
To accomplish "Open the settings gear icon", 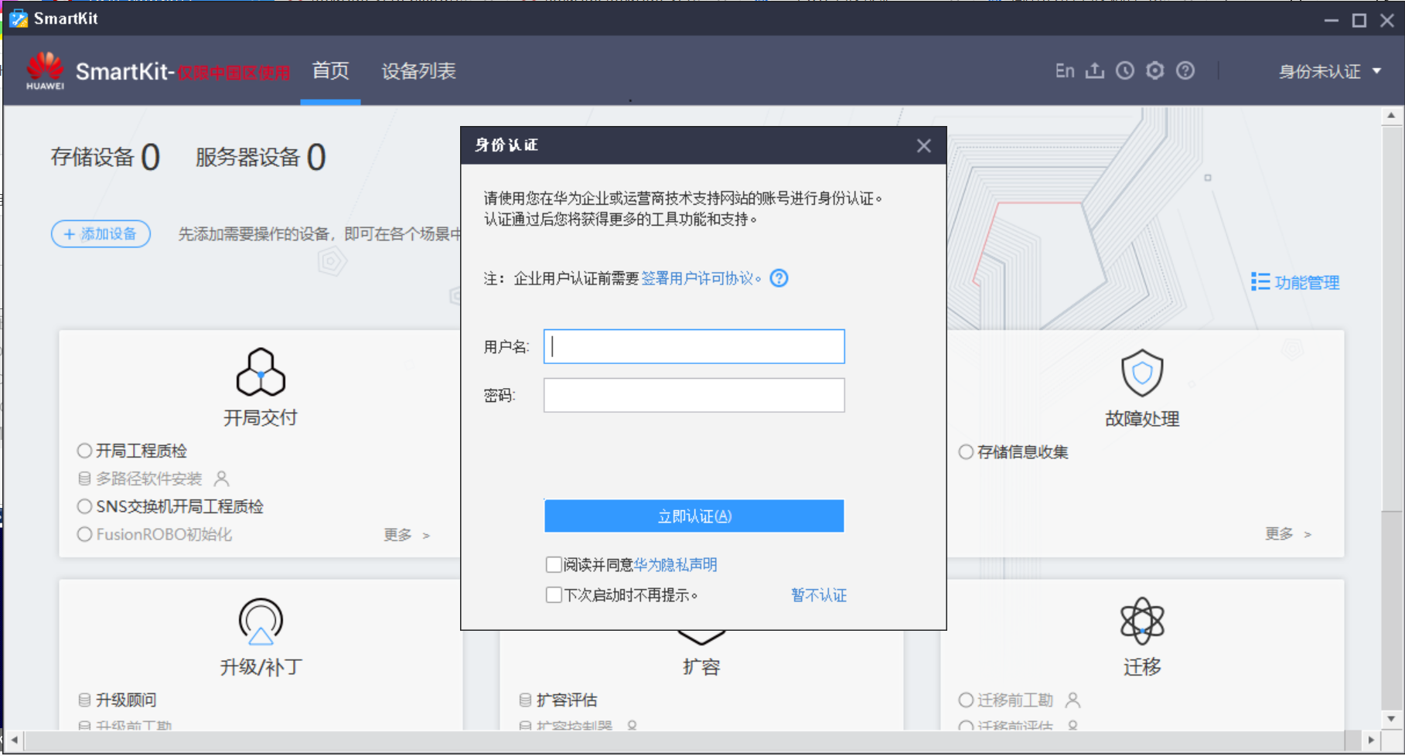I will pos(1155,70).
